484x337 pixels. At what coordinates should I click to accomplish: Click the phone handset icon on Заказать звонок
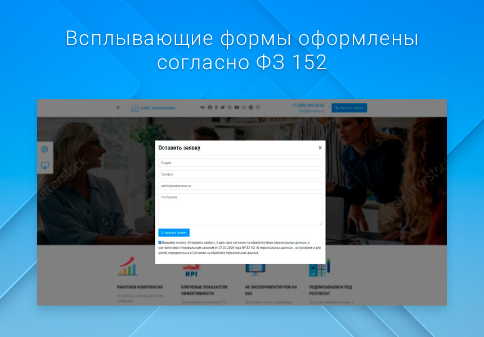pos(337,107)
